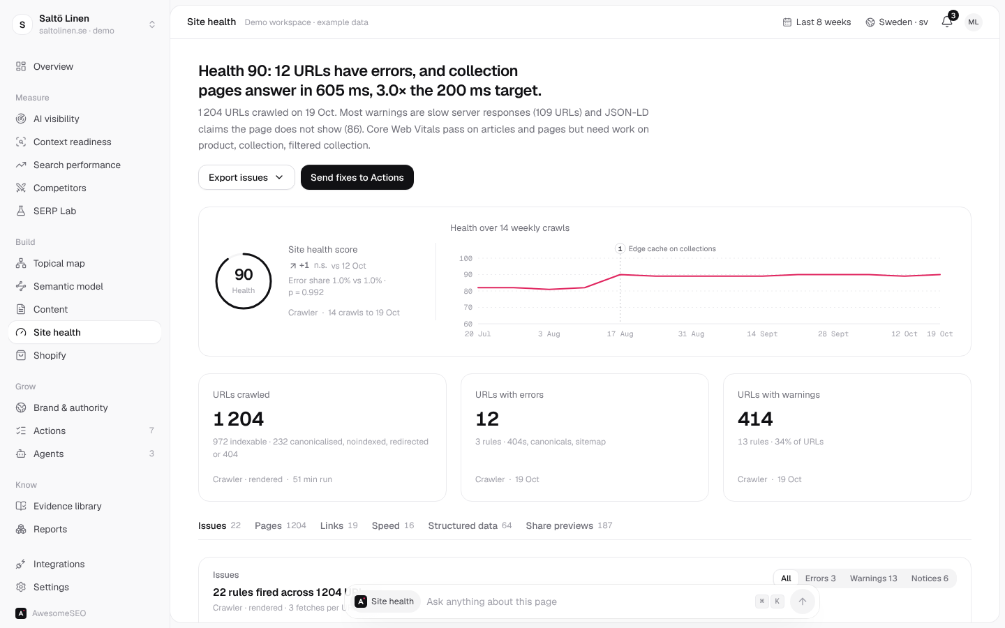Screen dimensions: 1005x628
Task: Click the "p = 0.992" text
Action: click(306, 292)
